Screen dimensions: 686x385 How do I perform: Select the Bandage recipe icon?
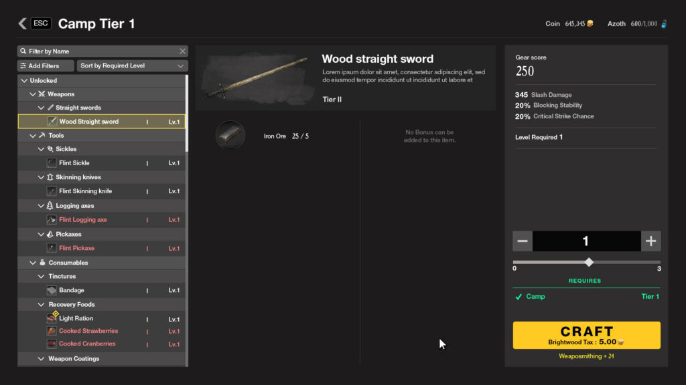52,291
